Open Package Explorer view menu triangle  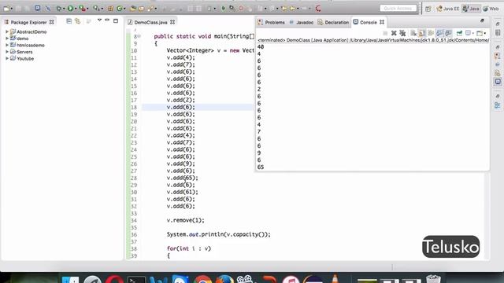(99, 20)
